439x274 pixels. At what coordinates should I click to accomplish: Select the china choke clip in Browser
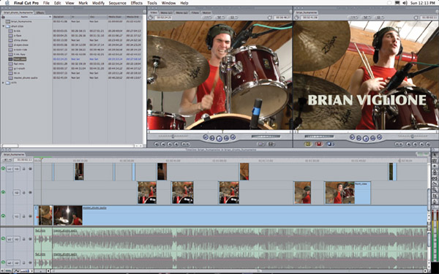click(x=20, y=40)
